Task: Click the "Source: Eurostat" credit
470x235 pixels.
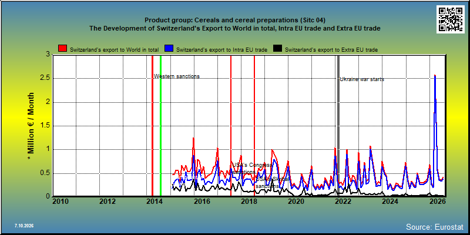Action: [x=435, y=226]
